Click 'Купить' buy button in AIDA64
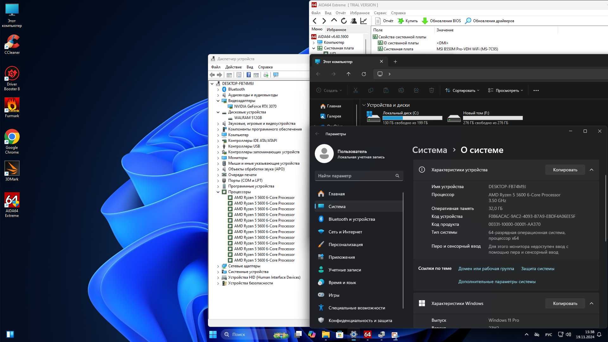The height and width of the screenshot is (342, 608). tap(408, 21)
